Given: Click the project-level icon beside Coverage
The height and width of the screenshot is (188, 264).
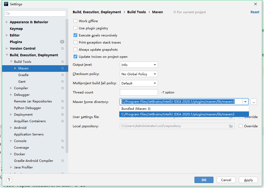Looking at the screenshot, I should (x=62, y=148).
